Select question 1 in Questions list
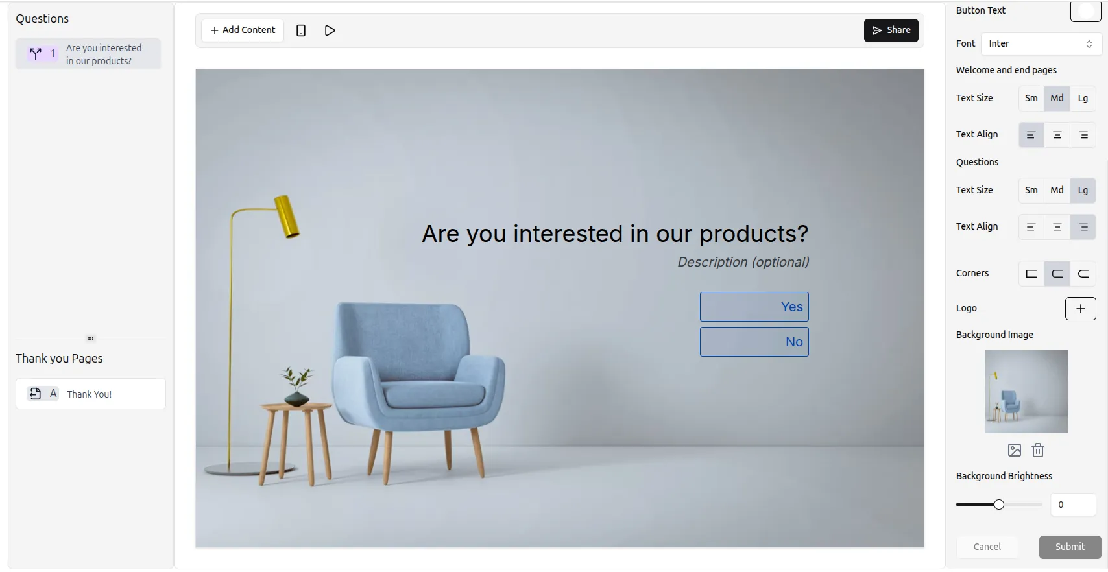The height and width of the screenshot is (572, 1108). 88,54
